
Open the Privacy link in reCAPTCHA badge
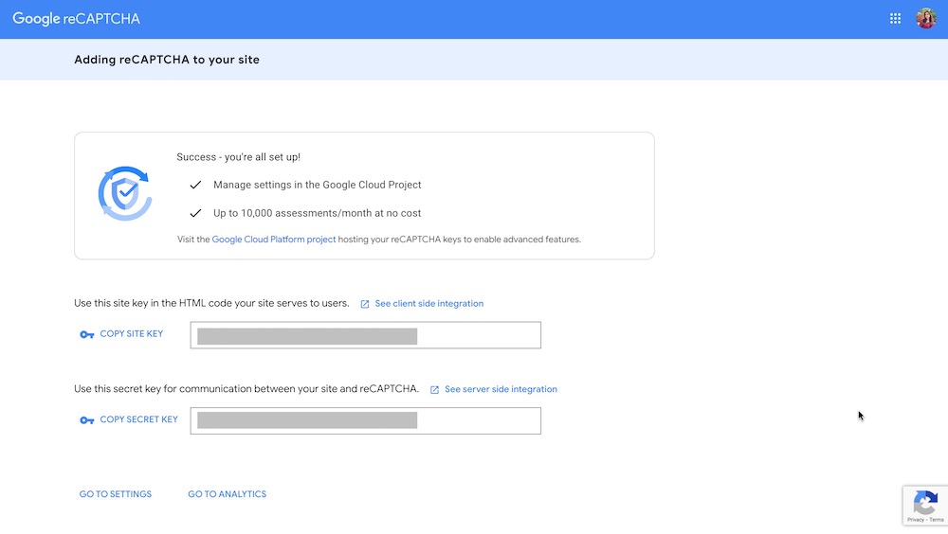click(x=915, y=520)
